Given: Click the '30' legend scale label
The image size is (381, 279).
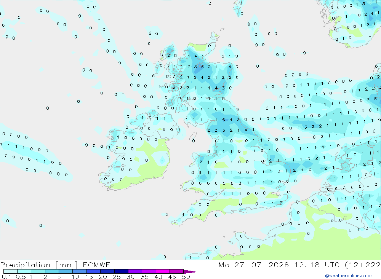Looking at the screenshot, I should (x=130, y=277).
